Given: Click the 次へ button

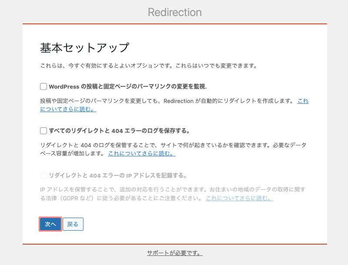Looking at the screenshot, I should point(50,224).
